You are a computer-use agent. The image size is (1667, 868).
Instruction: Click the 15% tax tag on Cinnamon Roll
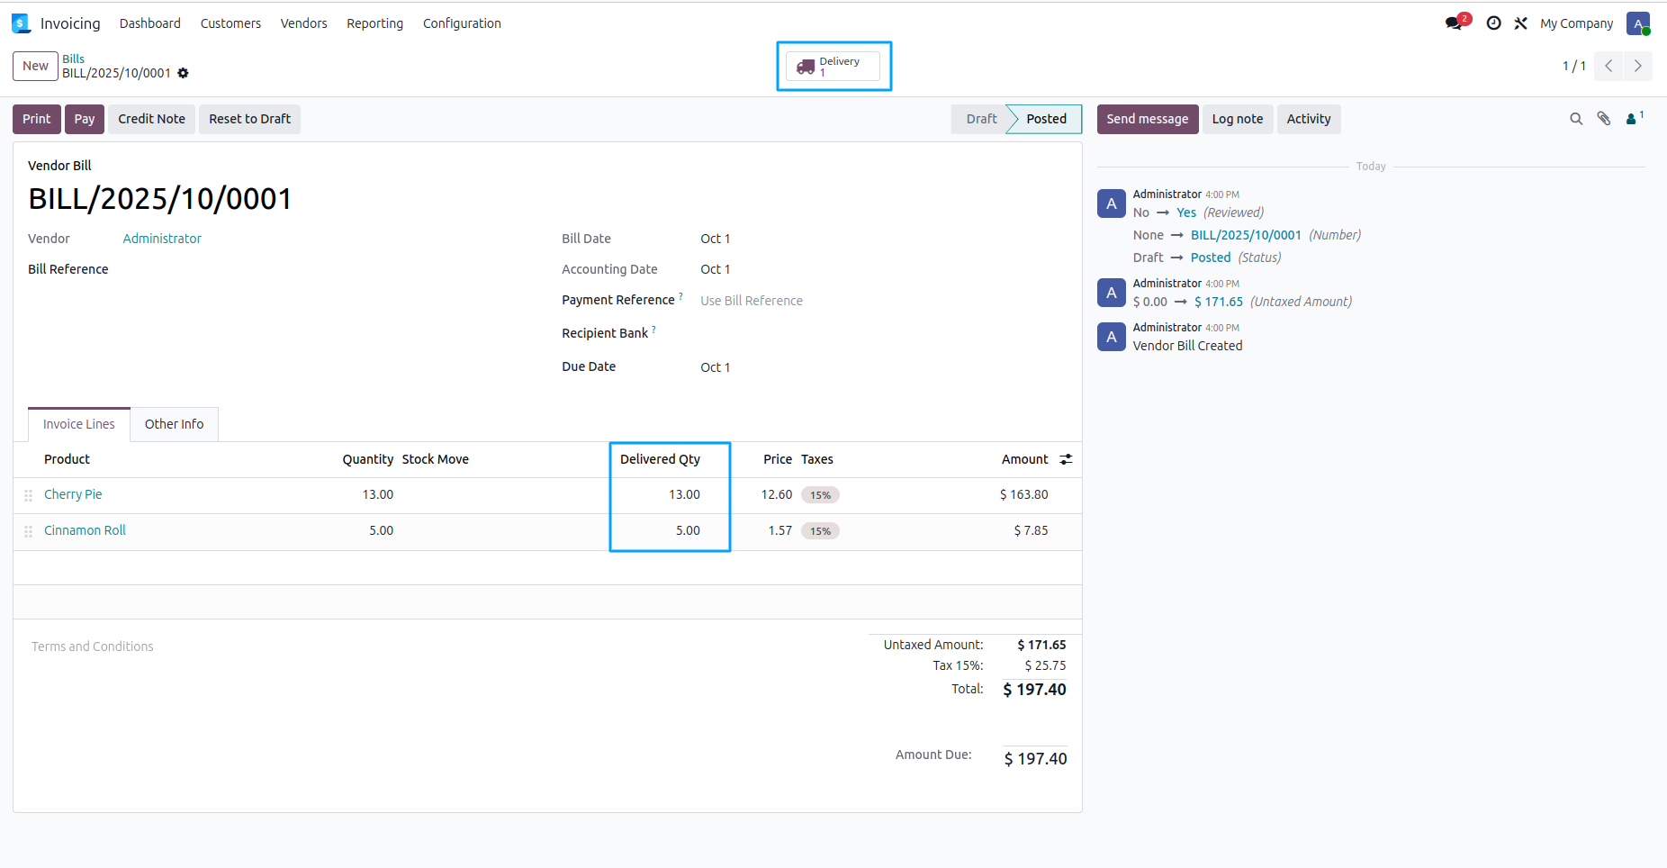coord(820,531)
